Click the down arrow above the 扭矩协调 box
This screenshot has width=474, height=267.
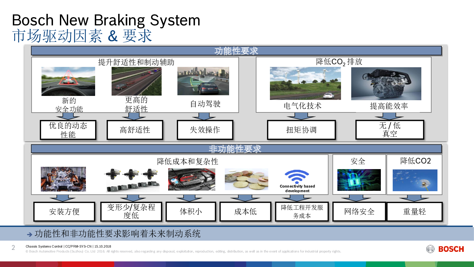301,116
